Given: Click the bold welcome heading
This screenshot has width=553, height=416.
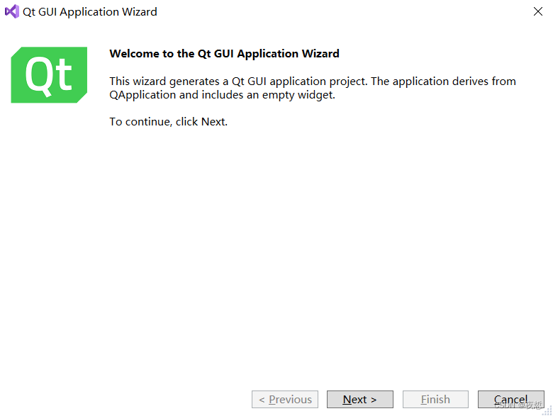Looking at the screenshot, I should [x=224, y=53].
